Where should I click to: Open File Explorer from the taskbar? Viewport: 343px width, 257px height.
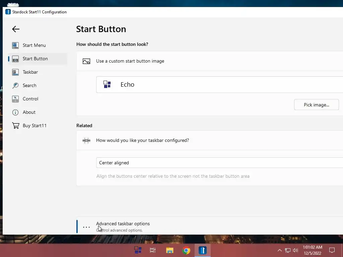(169, 250)
